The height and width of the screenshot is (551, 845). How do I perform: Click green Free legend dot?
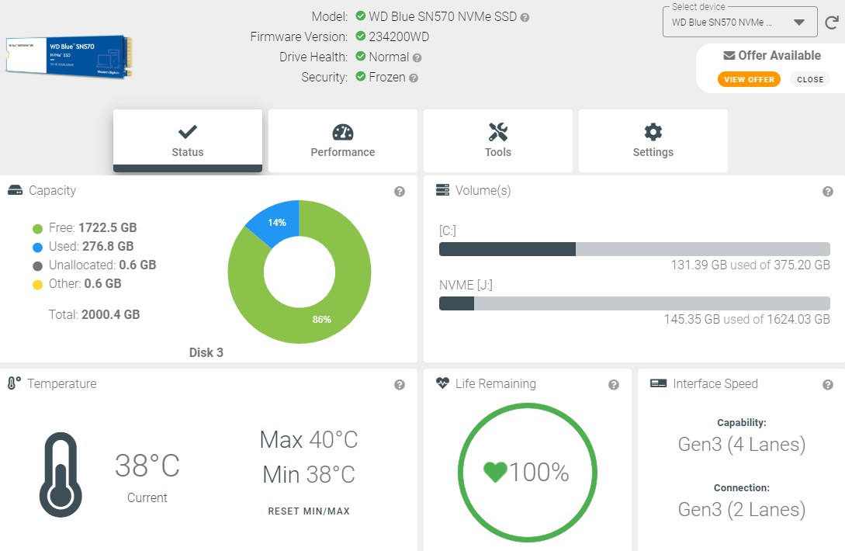(38, 229)
